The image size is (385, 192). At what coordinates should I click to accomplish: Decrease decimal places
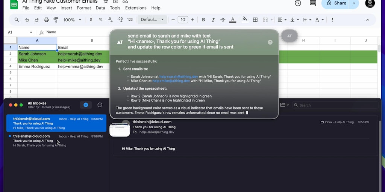tap(110, 20)
